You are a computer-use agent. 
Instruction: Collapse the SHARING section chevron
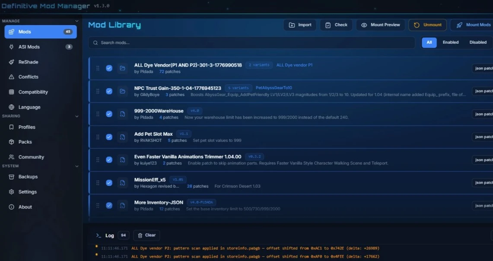coord(77,116)
